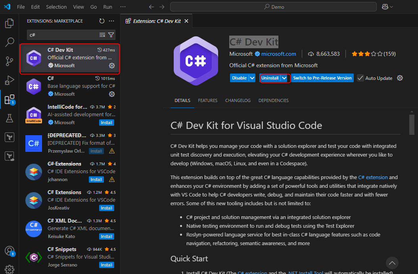Go back with the left arrow
The height and width of the screenshot is (274, 418).
pyautogui.click(x=151, y=7)
